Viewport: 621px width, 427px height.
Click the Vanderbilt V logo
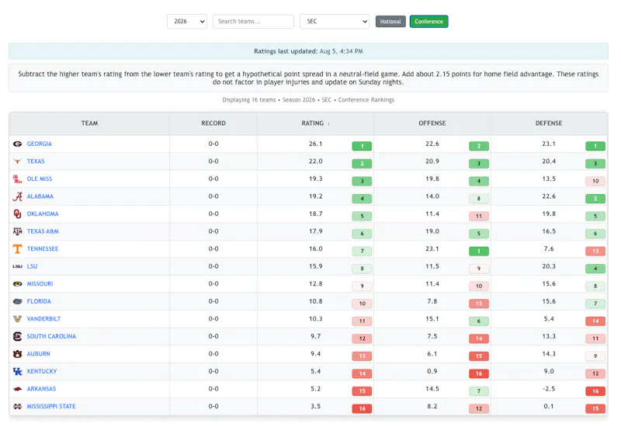17,319
